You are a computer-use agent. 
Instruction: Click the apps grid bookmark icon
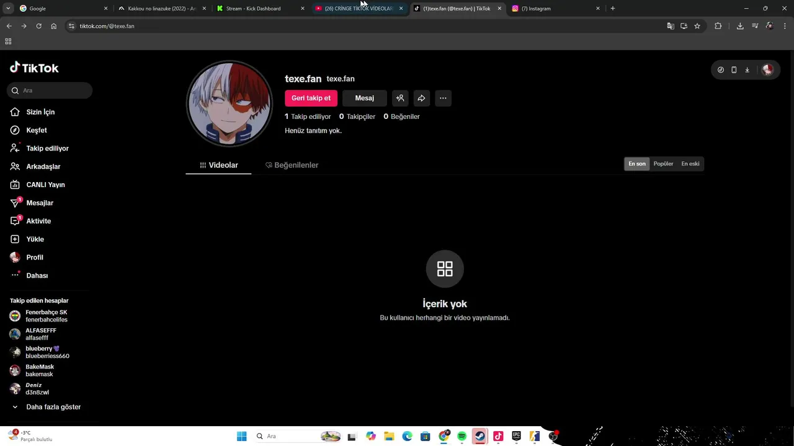pos(8,42)
